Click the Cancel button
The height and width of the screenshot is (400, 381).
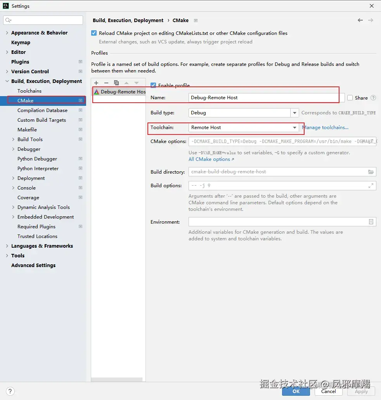point(328,391)
